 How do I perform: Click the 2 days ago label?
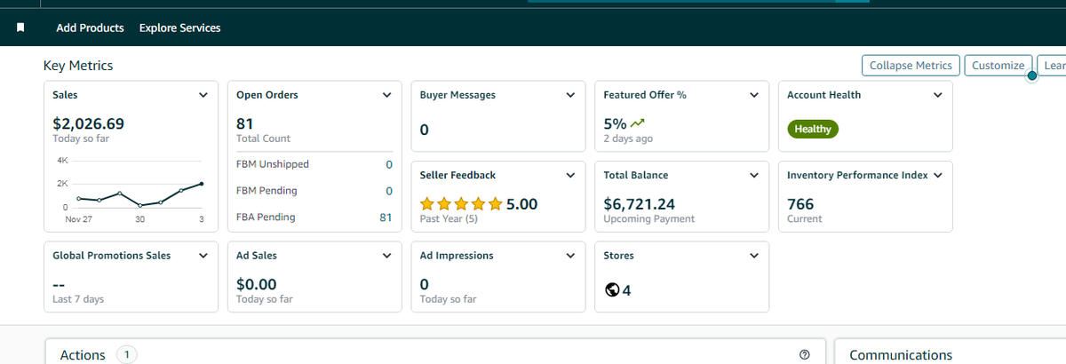pyautogui.click(x=628, y=138)
